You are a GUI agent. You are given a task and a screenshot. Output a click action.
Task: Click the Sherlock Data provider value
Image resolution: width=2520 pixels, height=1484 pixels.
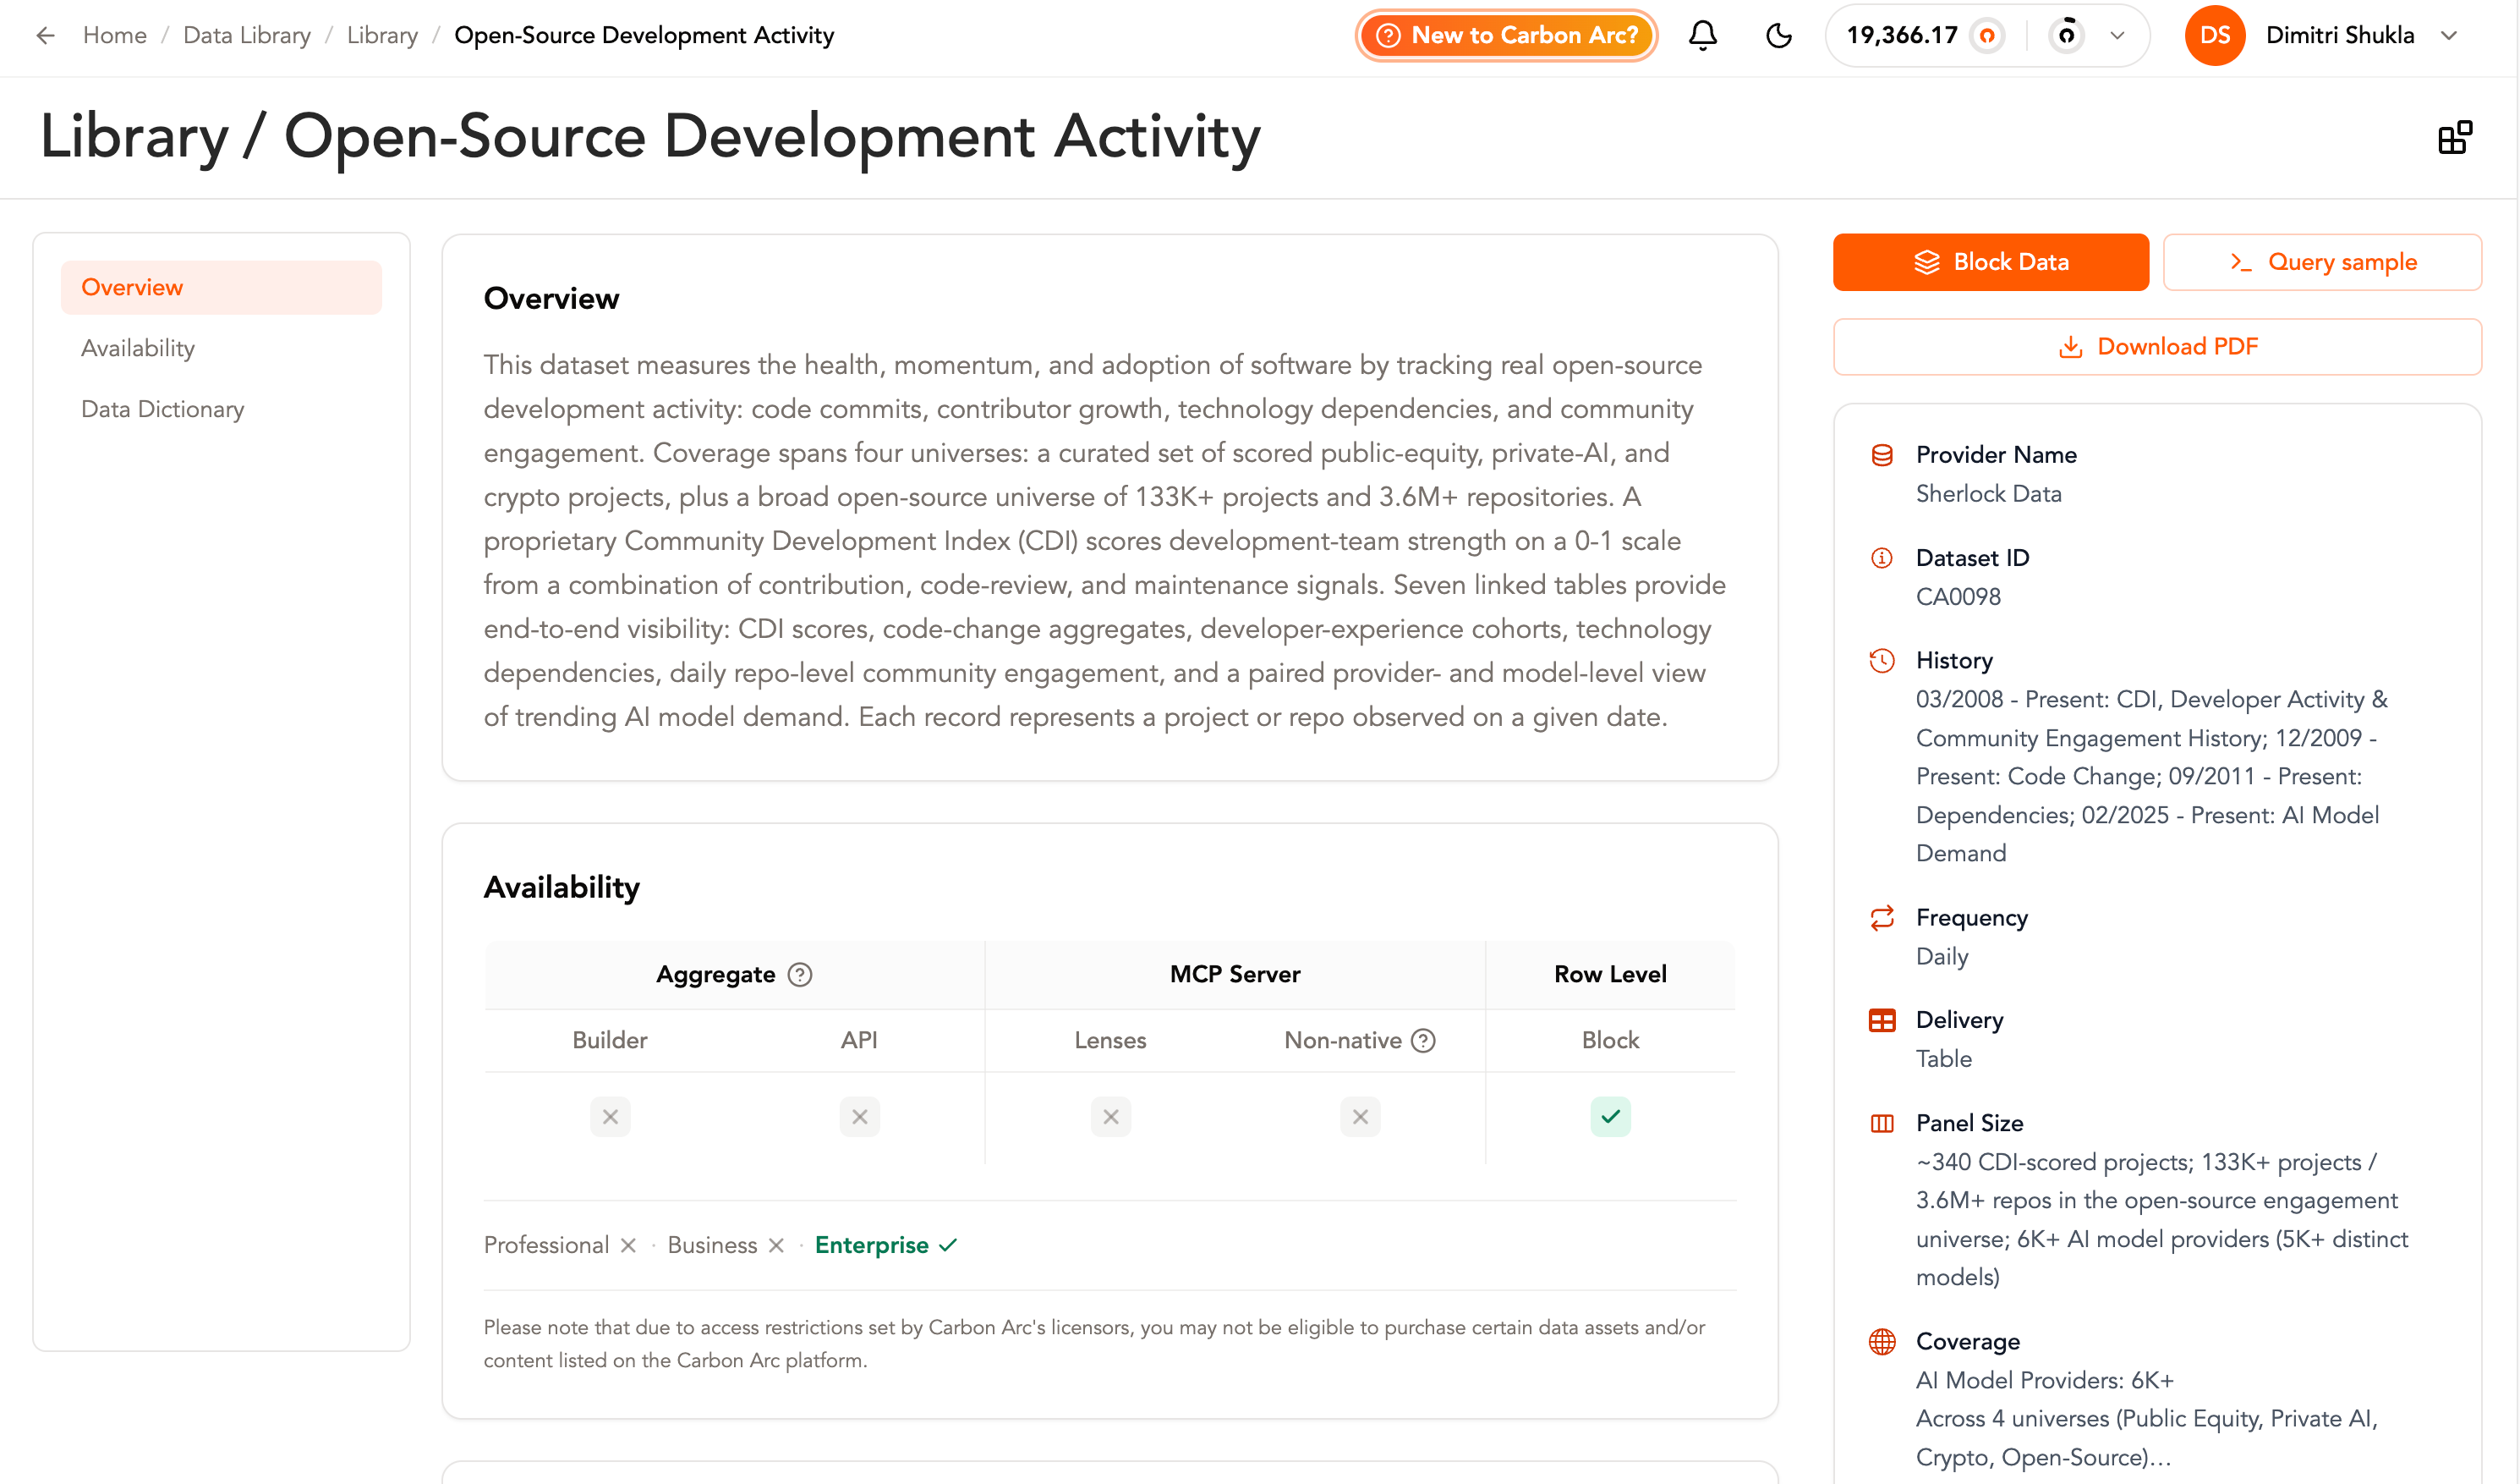(1988, 494)
